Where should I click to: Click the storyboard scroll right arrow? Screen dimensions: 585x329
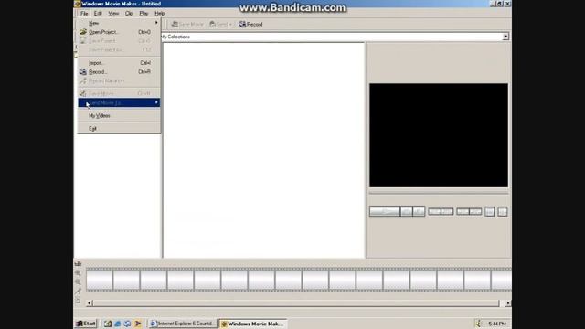tap(508, 303)
